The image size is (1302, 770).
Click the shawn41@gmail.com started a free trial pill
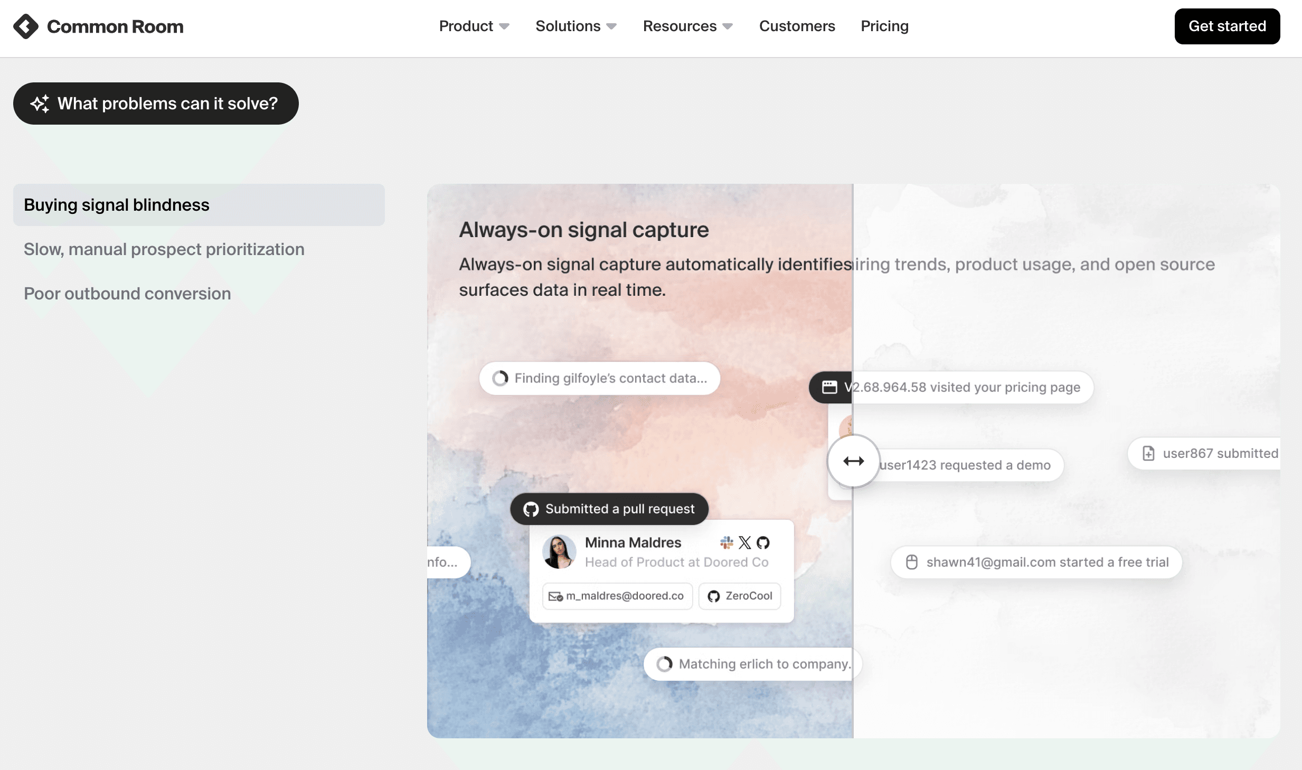pyautogui.click(x=1036, y=562)
